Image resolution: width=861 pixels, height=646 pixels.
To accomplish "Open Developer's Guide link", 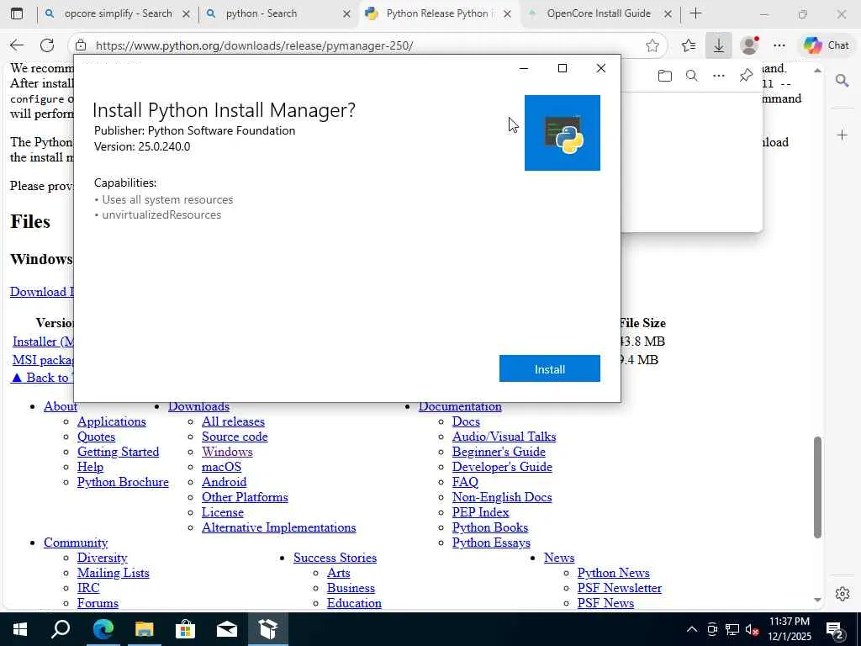I will tap(502, 467).
